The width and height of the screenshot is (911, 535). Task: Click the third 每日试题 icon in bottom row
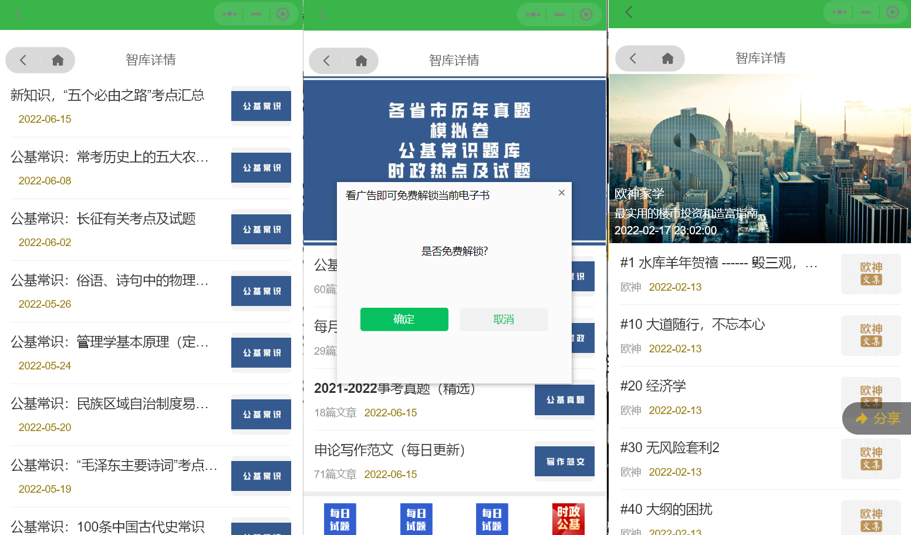[x=492, y=519]
